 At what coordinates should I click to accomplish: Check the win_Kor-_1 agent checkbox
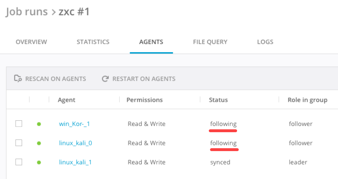18,124
